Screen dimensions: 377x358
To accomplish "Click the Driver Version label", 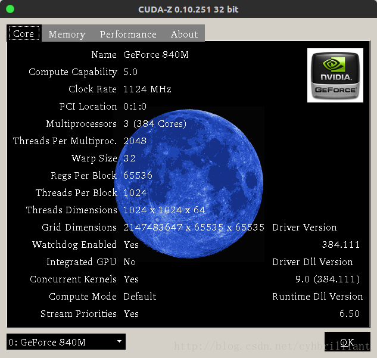I will pos(304,228).
